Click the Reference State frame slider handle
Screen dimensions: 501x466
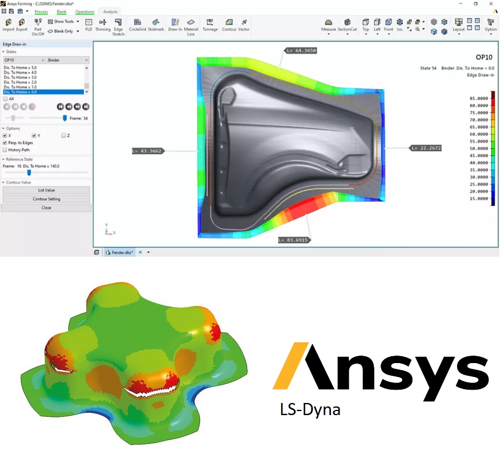click(x=29, y=173)
